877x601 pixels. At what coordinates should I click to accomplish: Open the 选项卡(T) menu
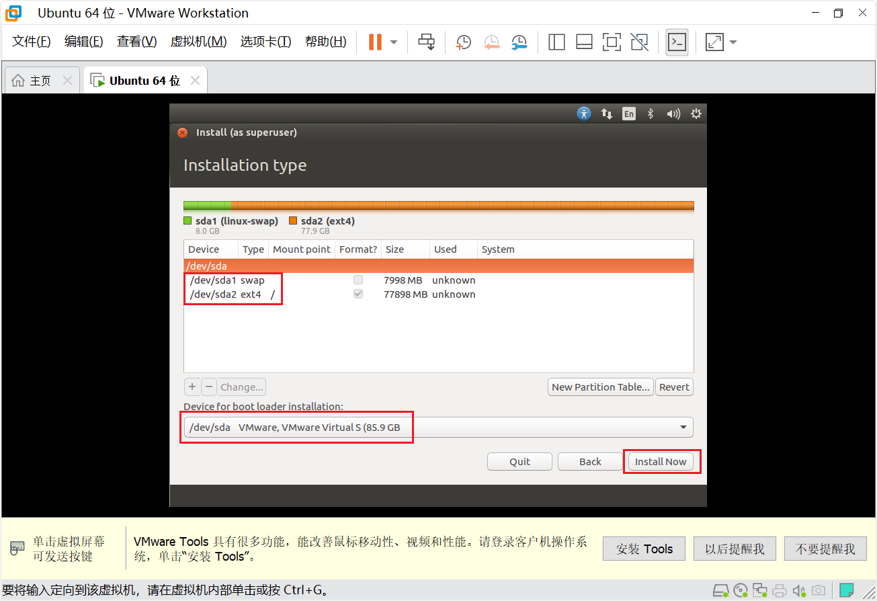(266, 42)
